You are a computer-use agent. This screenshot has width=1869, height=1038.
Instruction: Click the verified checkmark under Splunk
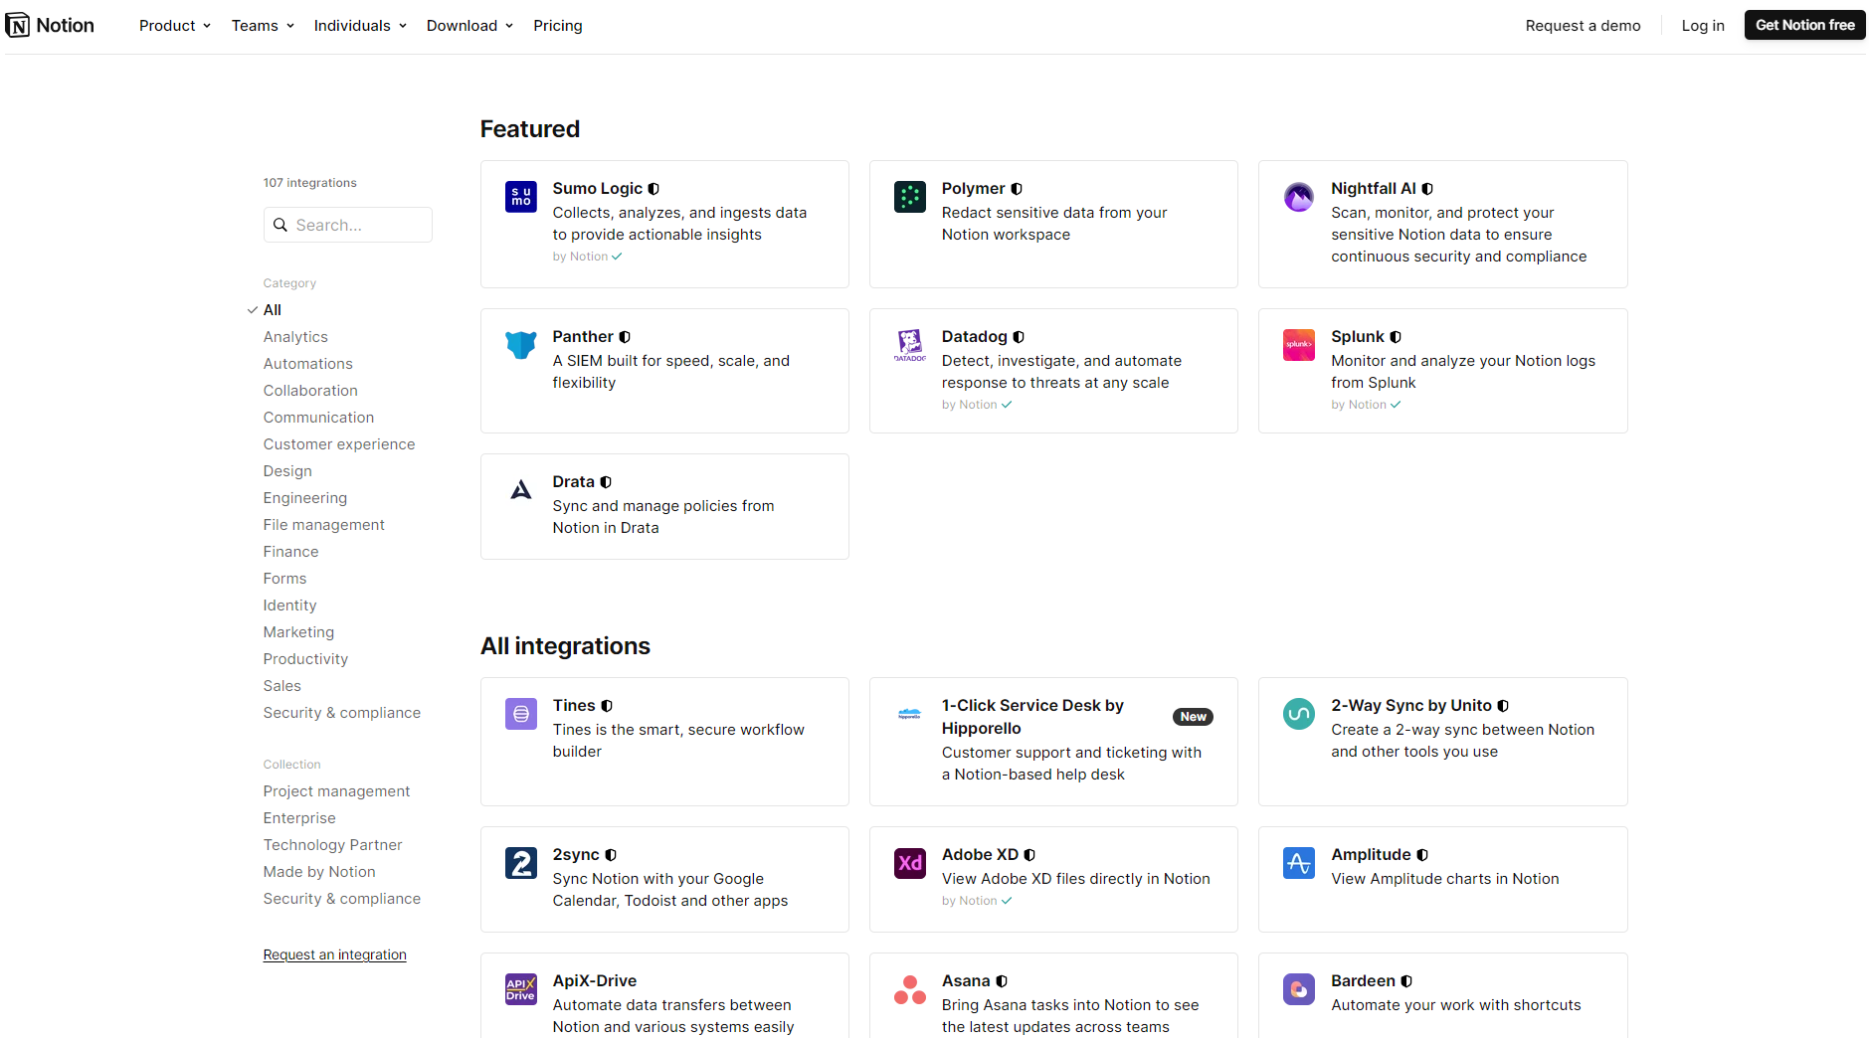pyautogui.click(x=1396, y=405)
